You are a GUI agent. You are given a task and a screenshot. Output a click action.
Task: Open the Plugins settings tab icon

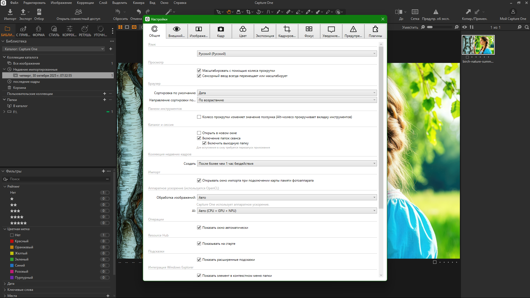coord(375,29)
